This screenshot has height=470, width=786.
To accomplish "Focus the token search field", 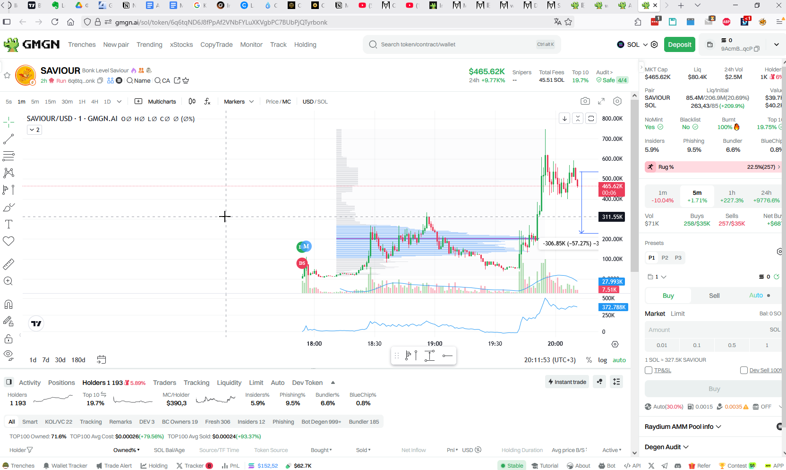I will point(461,44).
